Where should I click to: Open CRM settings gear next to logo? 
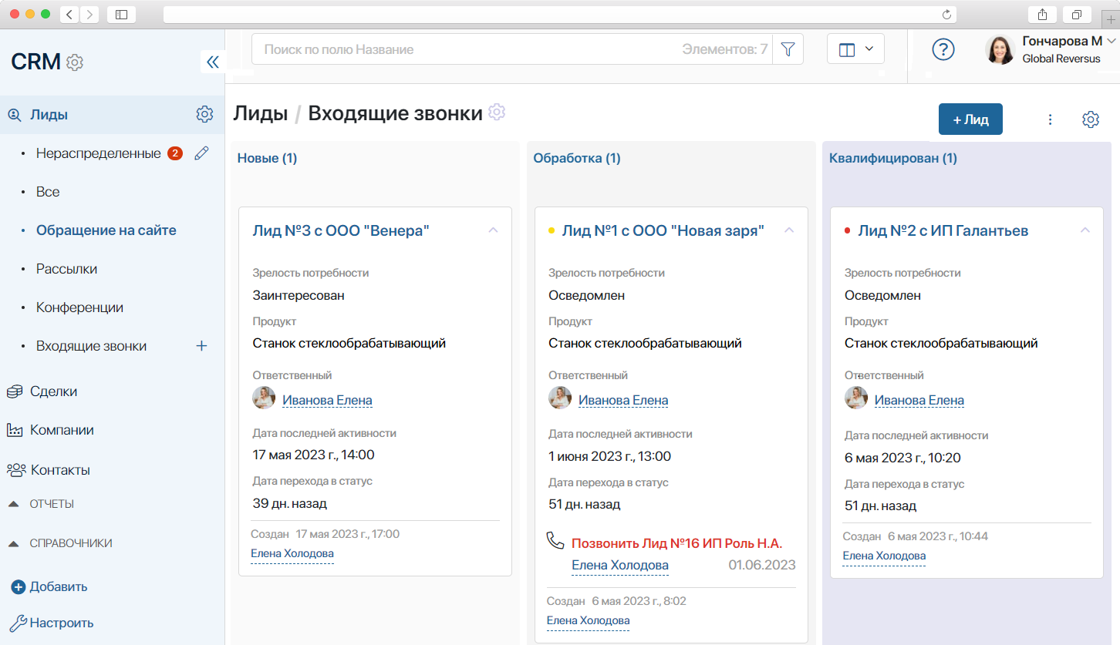click(75, 62)
